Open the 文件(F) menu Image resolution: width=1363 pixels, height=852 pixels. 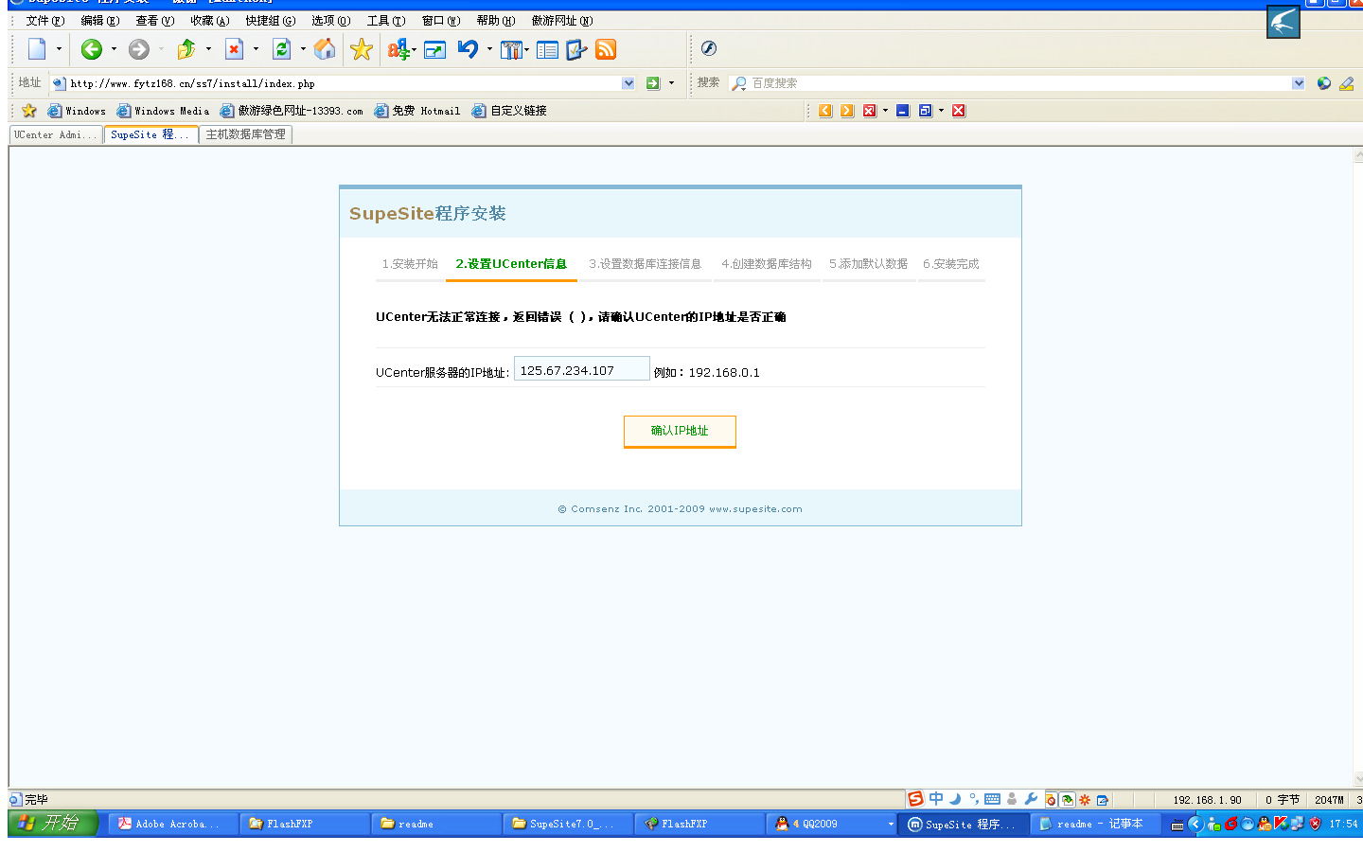[x=45, y=21]
